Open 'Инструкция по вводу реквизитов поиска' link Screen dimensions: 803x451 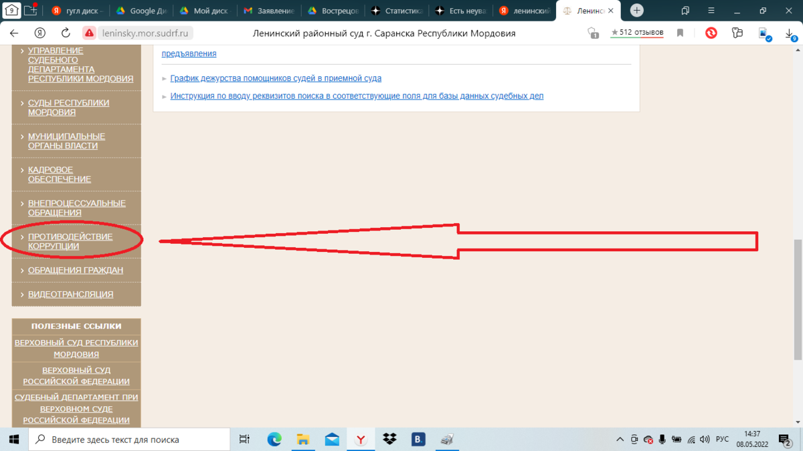(x=357, y=96)
